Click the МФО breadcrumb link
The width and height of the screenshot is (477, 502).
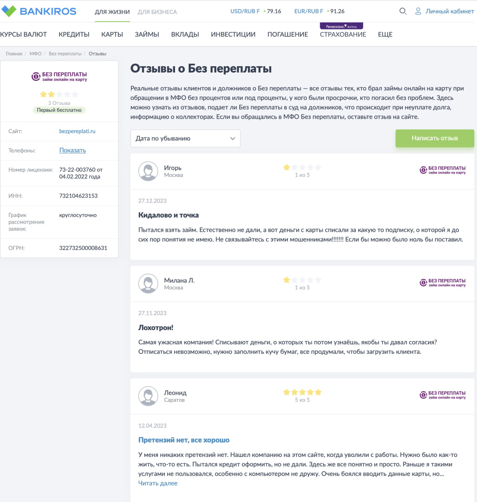[x=35, y=53]
